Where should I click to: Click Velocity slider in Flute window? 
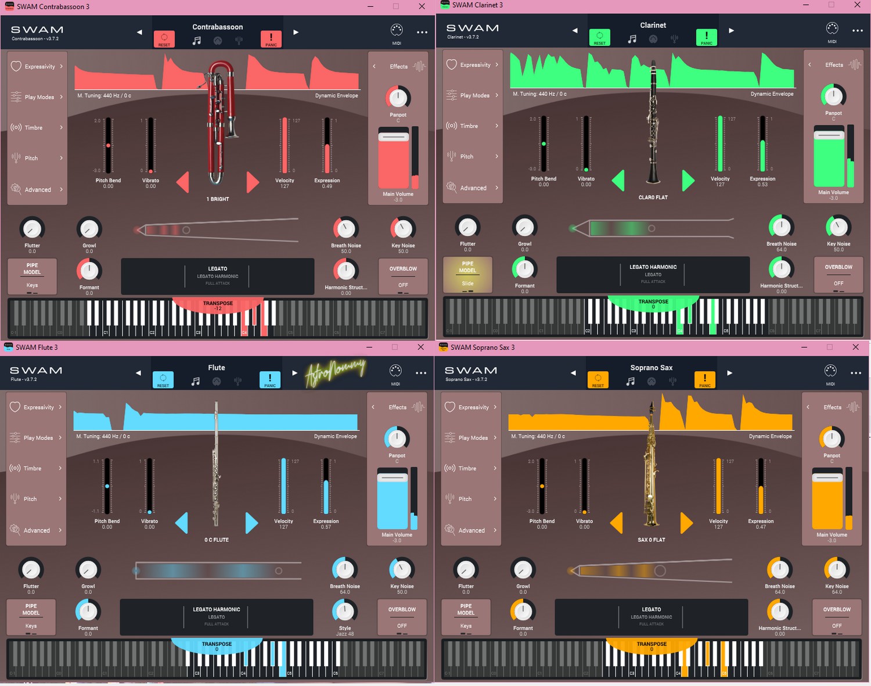(x=283, y=486)
